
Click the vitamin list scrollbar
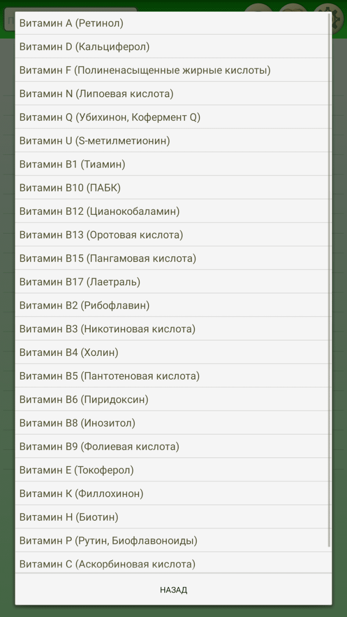(329, 278)
